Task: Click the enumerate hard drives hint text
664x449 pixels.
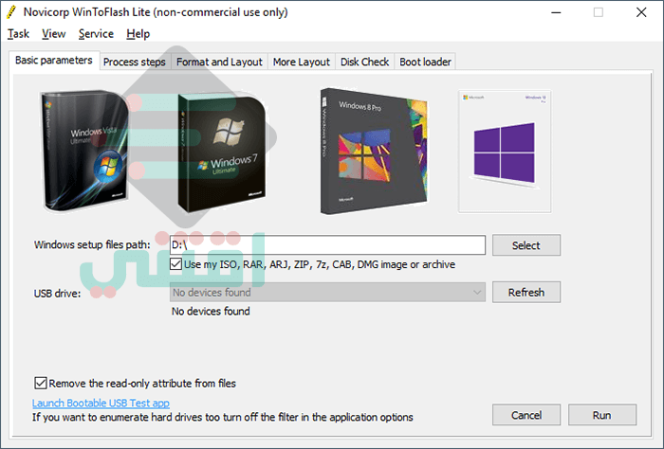Action: pyautogui.click(x=223, y=418)
